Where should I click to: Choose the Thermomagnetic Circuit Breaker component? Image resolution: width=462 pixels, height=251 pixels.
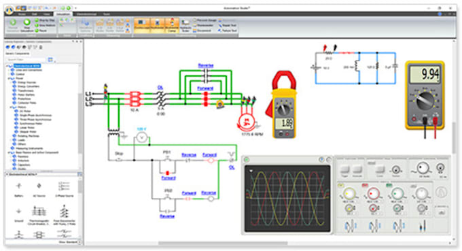click(x=39, y=216)
